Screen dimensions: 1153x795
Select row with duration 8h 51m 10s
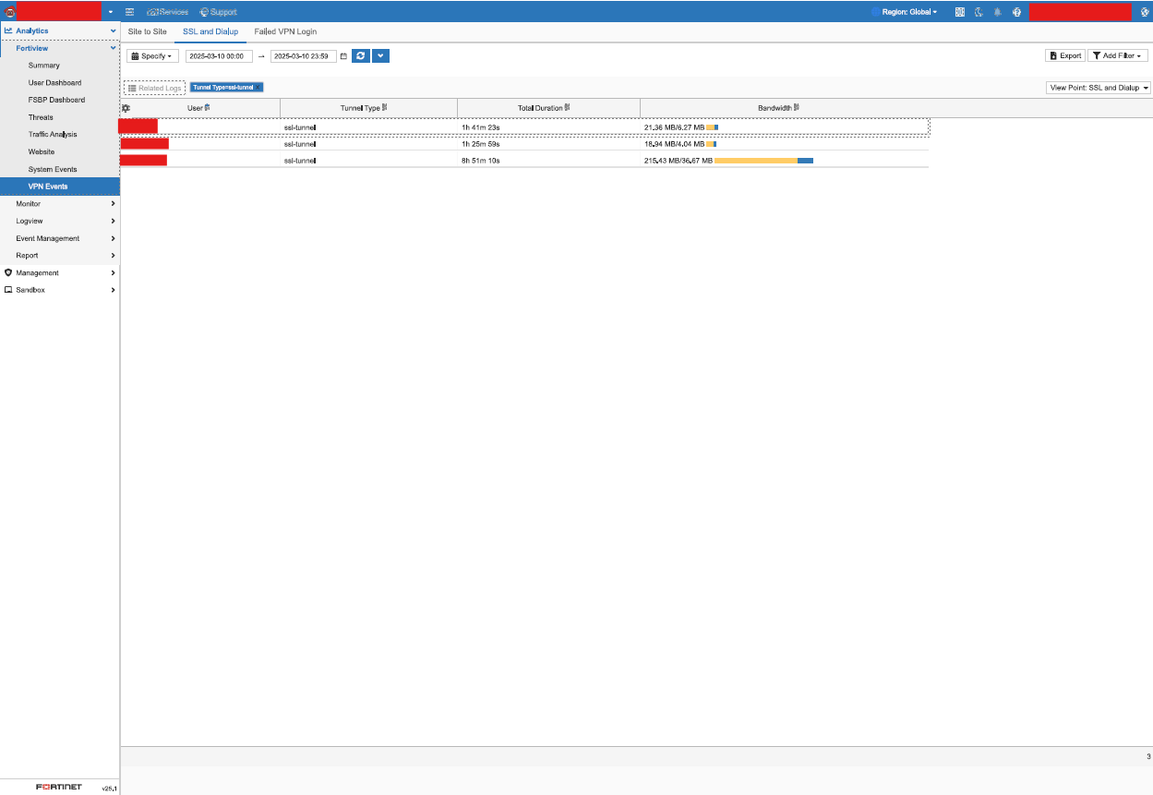524,161
